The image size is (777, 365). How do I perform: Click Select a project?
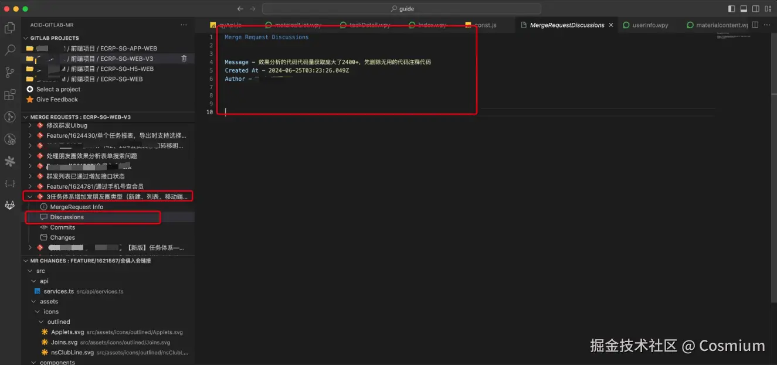tap(58, 89)
